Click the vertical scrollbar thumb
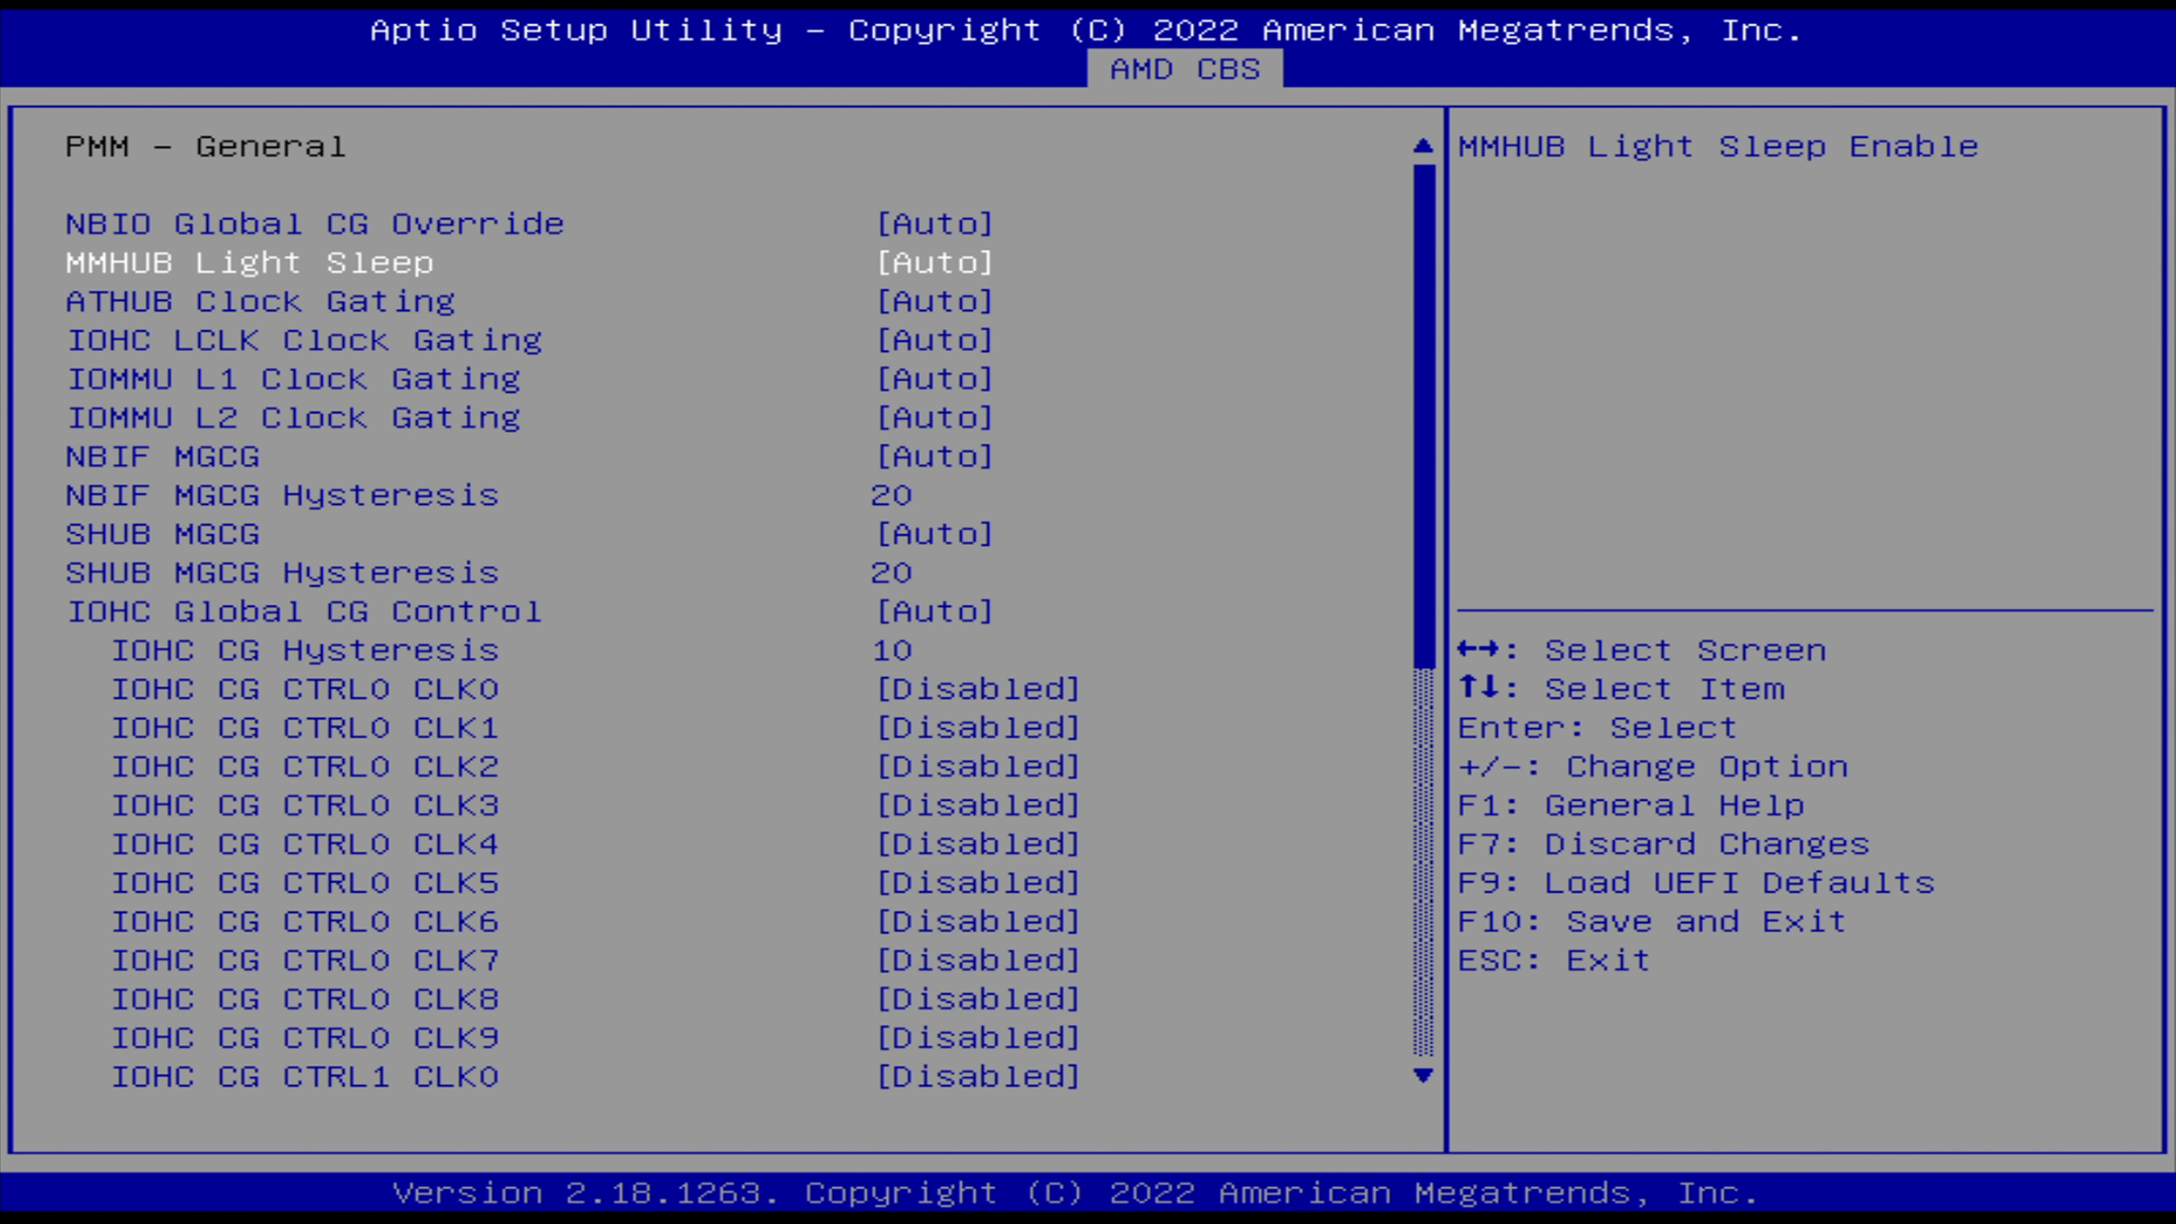 pyautogui.click(x=1423, y=415)
